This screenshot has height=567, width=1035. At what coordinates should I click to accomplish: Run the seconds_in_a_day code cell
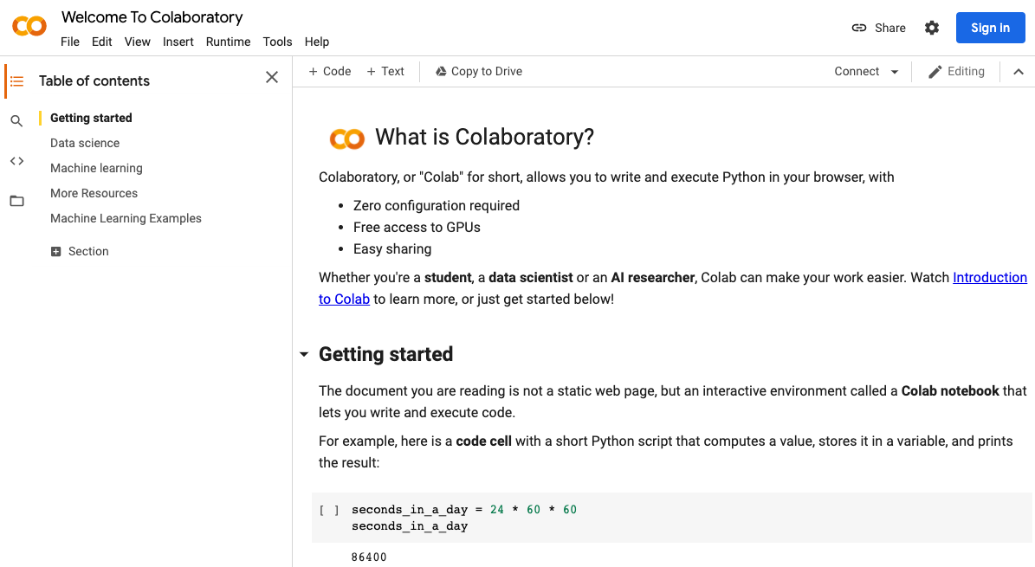pyautogui.click(x=329, y=510)
